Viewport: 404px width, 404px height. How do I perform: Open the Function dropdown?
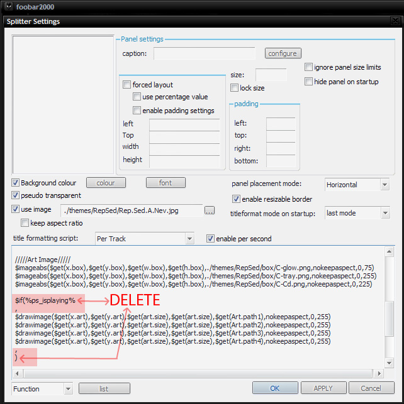point(68,389)
